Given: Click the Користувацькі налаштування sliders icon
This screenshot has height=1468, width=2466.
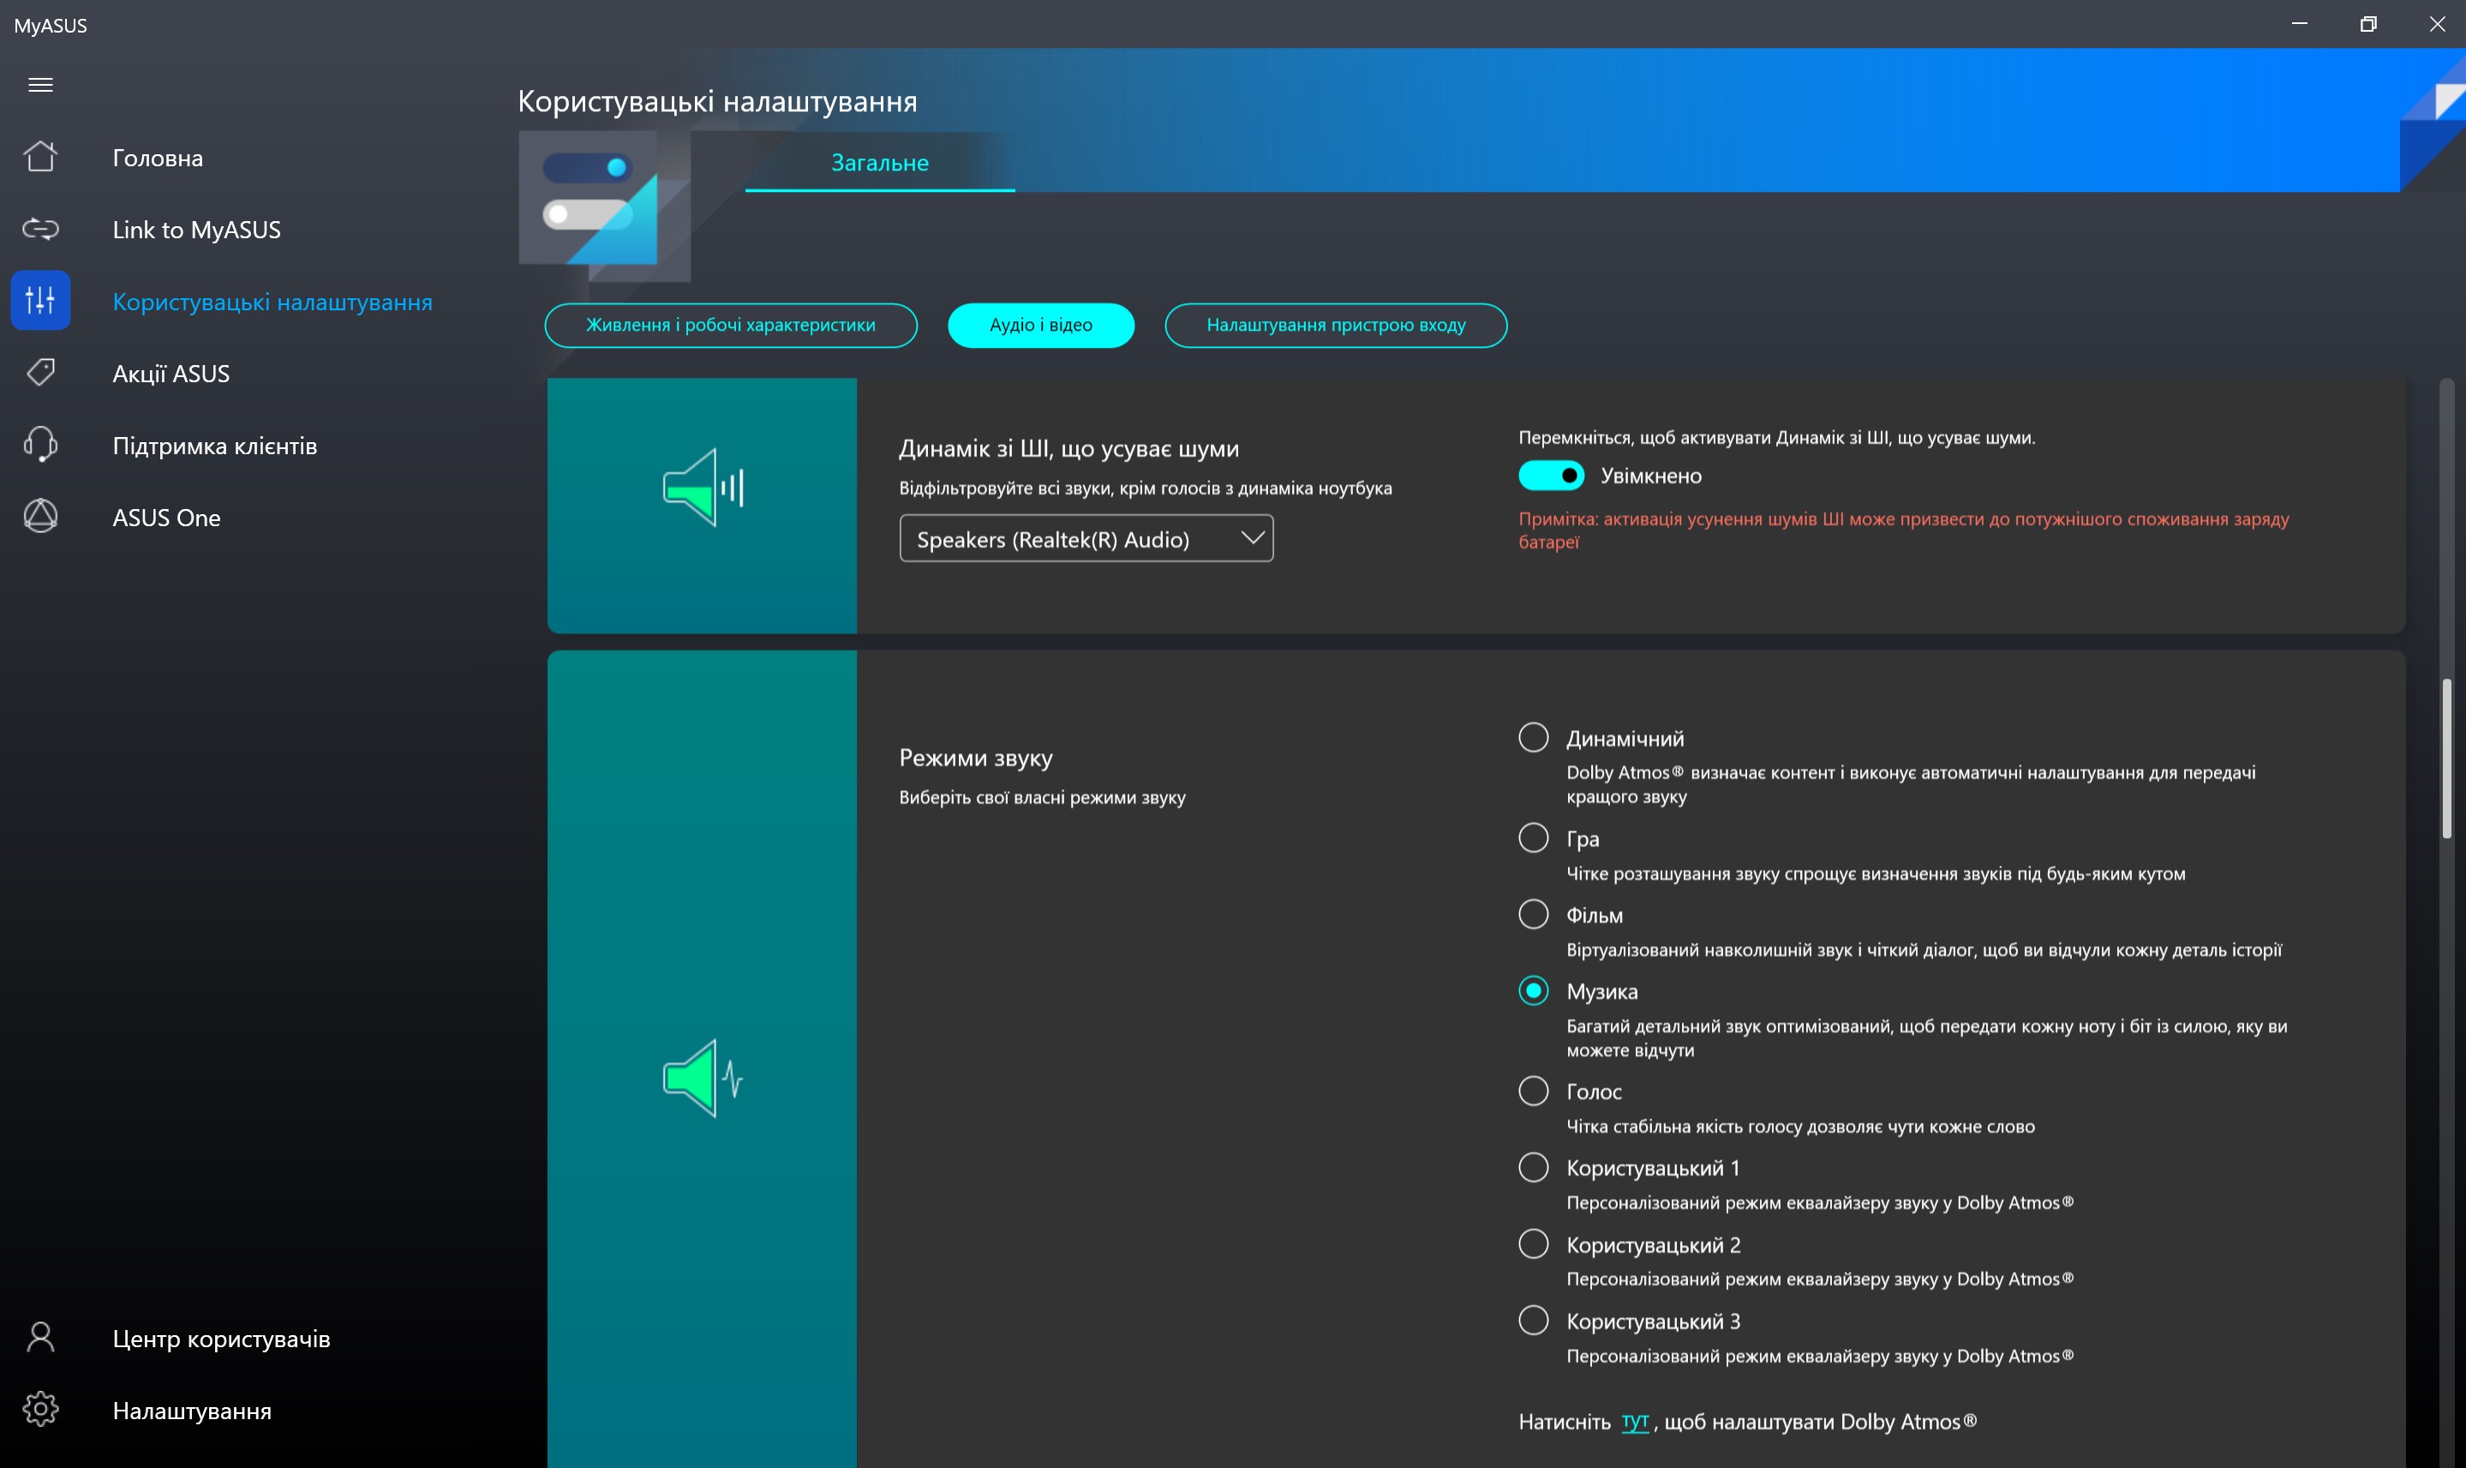Looking at the screenshot, I should tap(40, 301).
